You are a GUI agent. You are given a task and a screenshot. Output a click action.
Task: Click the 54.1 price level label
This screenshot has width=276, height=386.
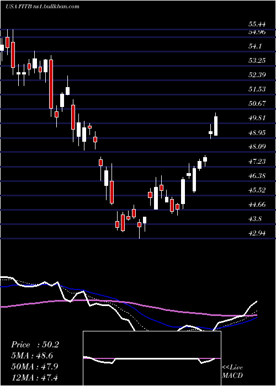pos(255,46)
